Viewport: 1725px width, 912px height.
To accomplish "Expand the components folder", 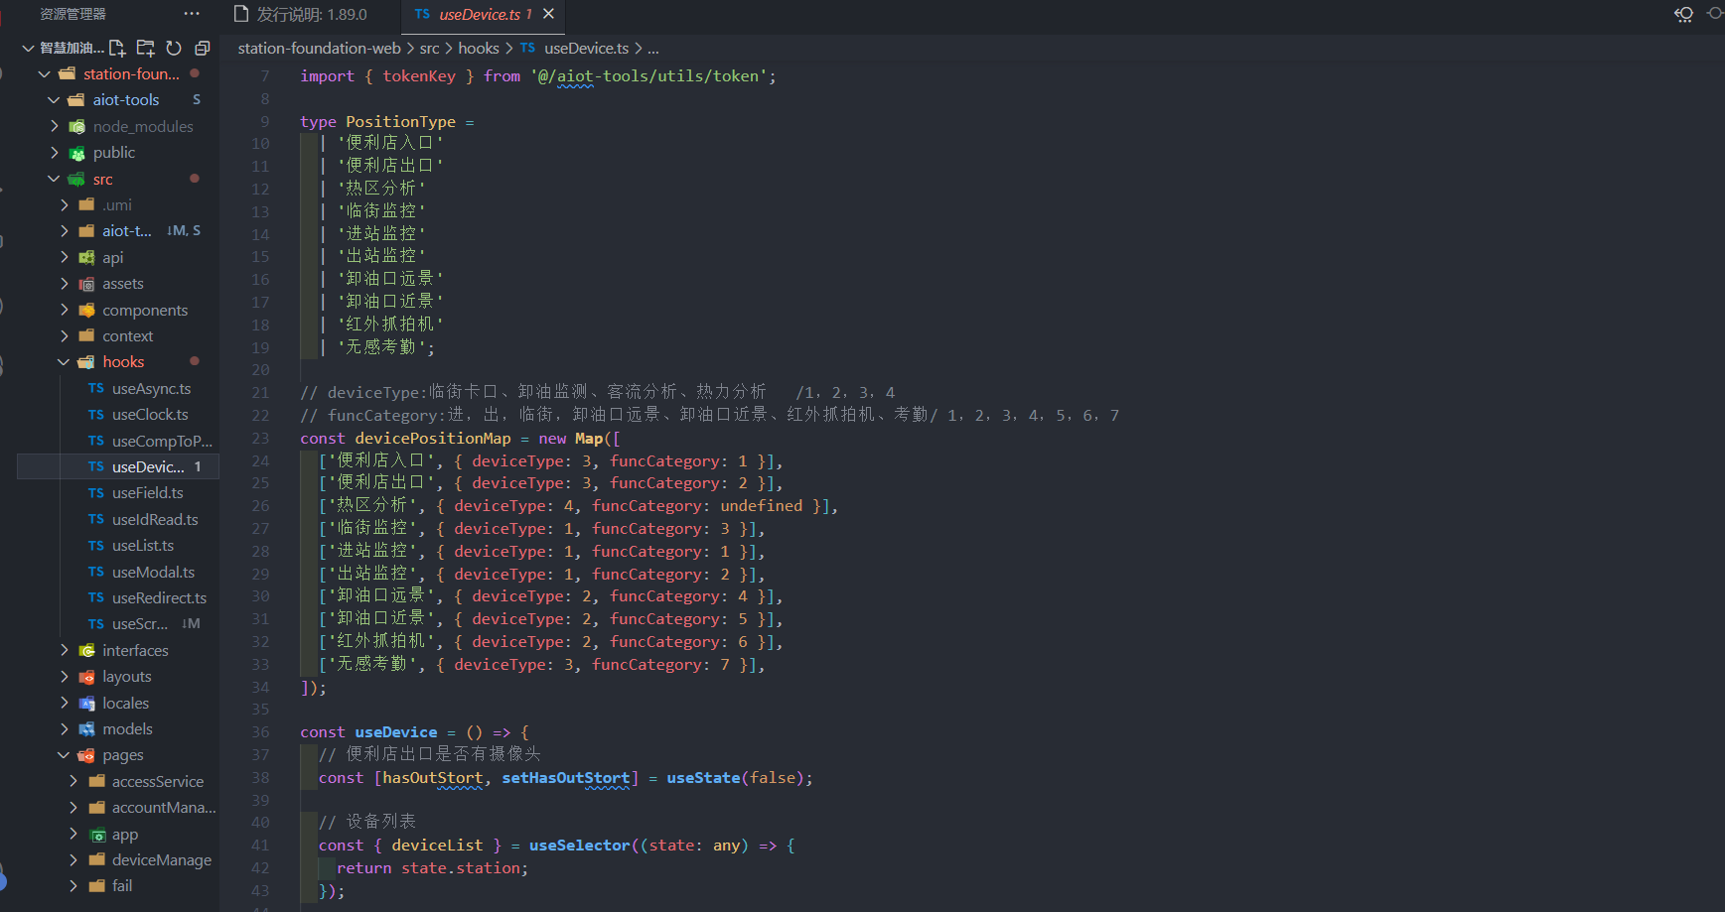I will point(65,310).
